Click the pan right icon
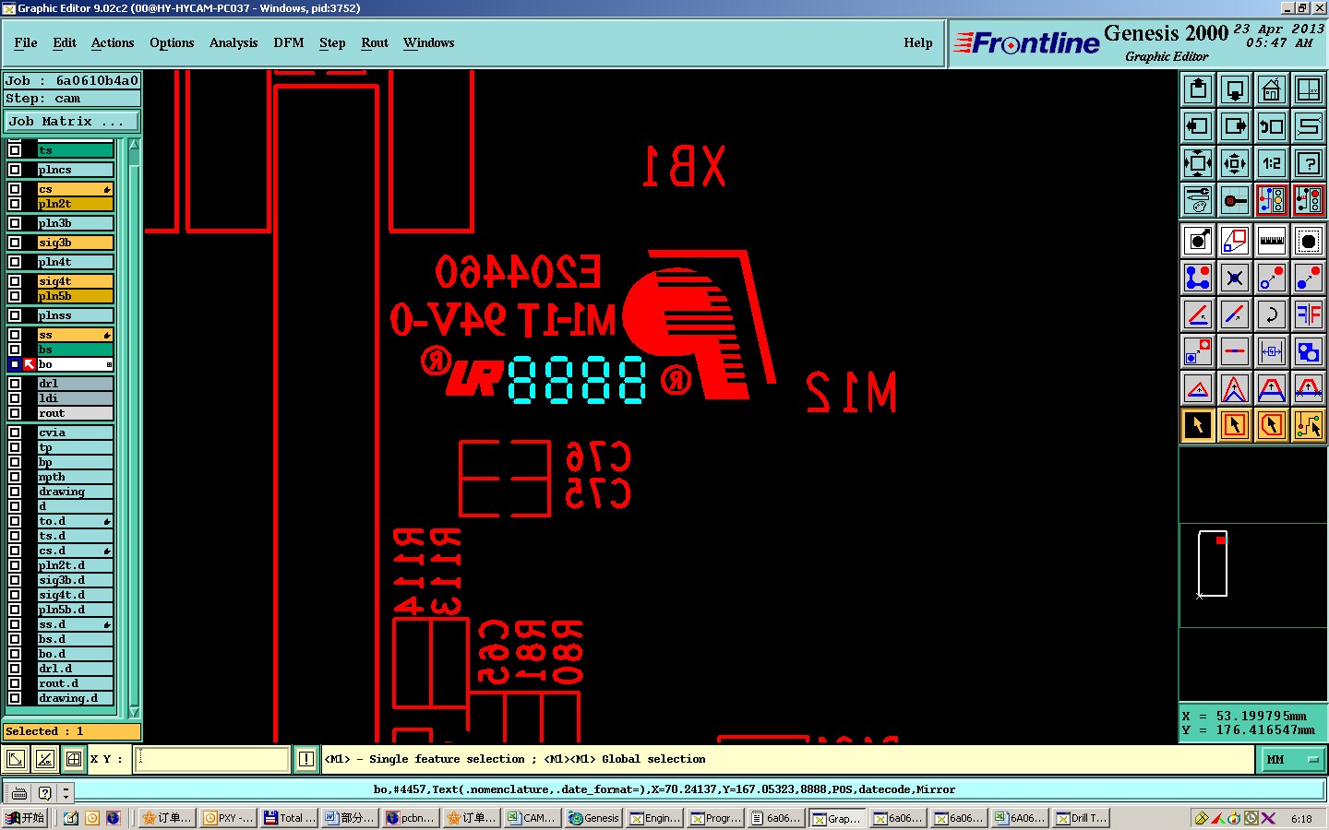1329x830 pixels. (x=1235, y=126)
